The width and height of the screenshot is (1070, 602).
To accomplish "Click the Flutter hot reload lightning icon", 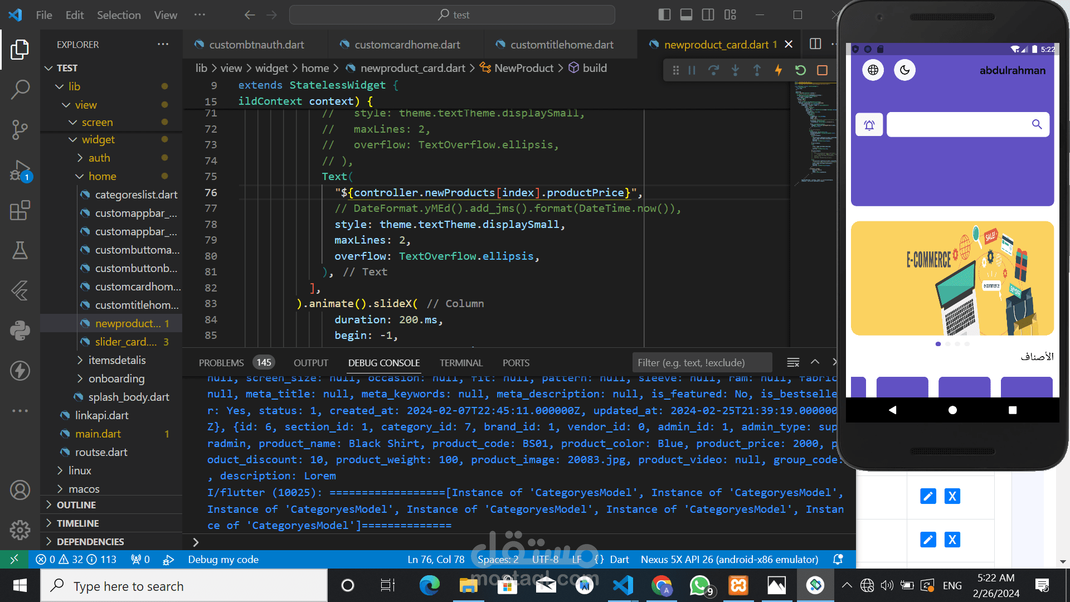I will [x=779, y=70].
